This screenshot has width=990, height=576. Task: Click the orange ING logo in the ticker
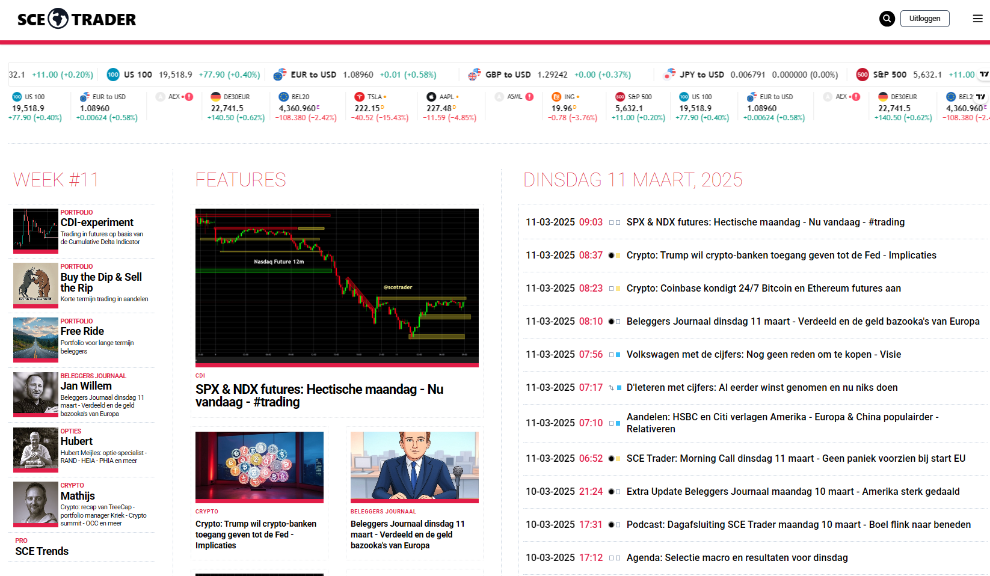pos(556,97)
